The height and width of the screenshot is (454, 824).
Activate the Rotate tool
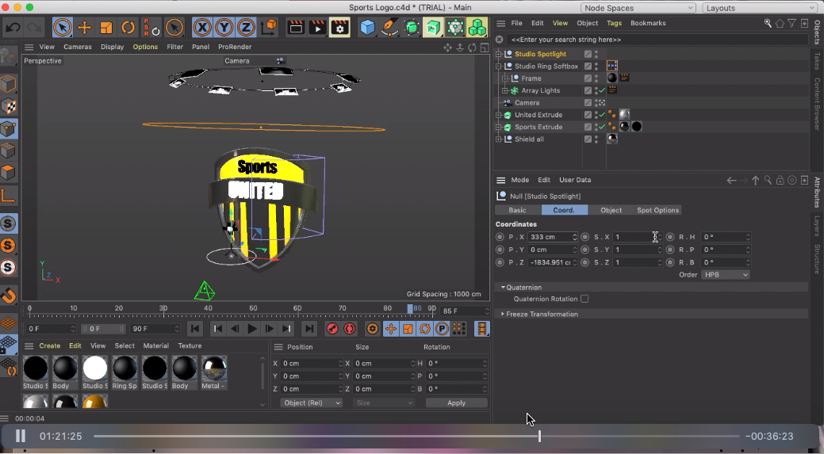click(128, 28)
